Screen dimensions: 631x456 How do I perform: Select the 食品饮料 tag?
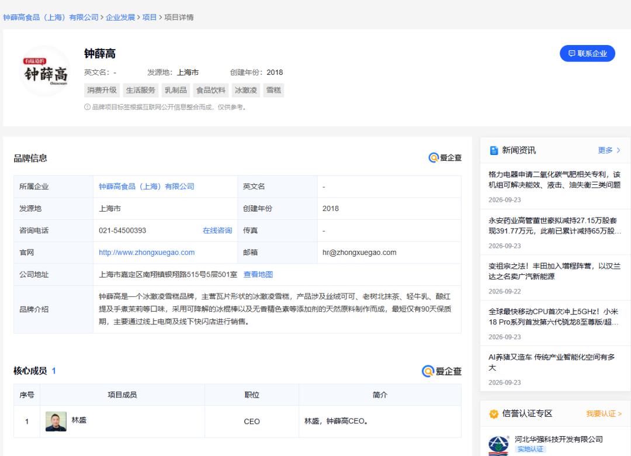[211, 90]
